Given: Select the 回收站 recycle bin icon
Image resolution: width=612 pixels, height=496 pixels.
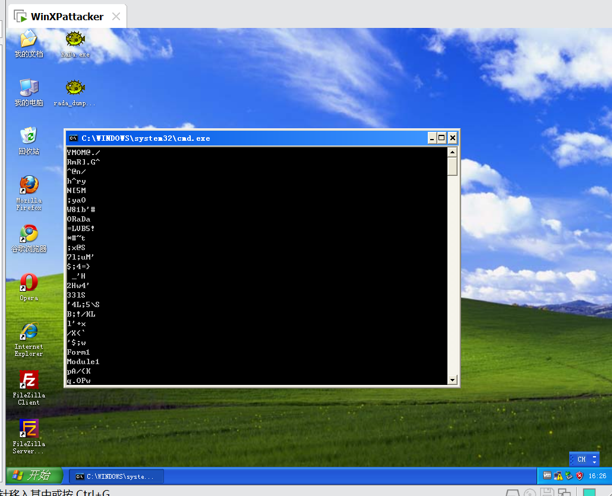Looking at the screenshot, I should tap(29, 141).
